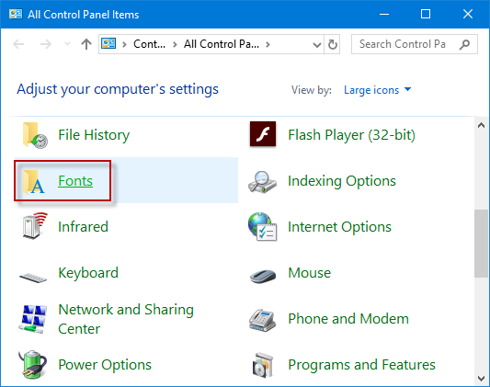This screenshot has width=490, height=387.
Task: Focus the Search Control Panel field
Action: point(414,44)
